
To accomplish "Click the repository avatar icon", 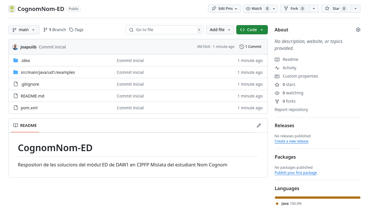I will tap(12, 9).
